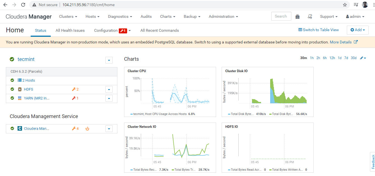
Task: Open the Clusters dropdown menu
Action: (x=68, y=16)
